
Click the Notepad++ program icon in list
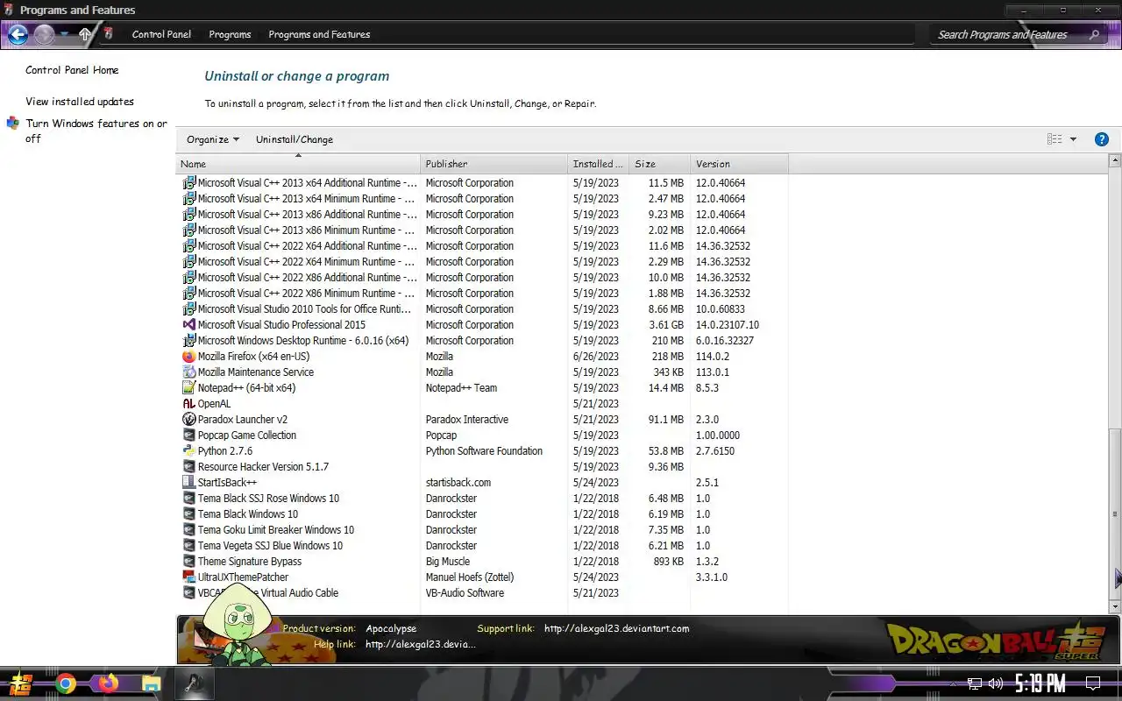pos(188,388)
